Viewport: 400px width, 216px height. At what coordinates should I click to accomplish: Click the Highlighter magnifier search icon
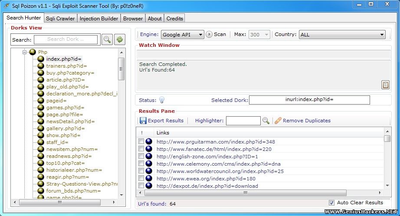click(x=266, y=121)
